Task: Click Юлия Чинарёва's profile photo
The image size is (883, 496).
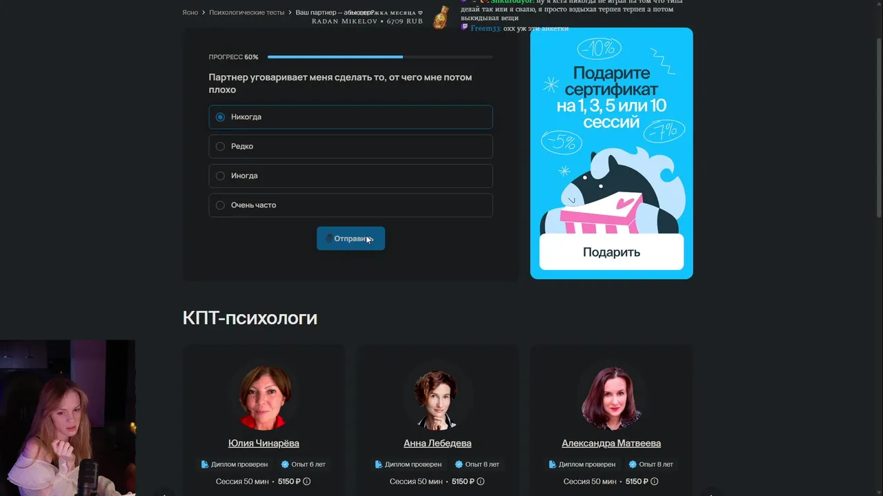Action: coord(264,397)
